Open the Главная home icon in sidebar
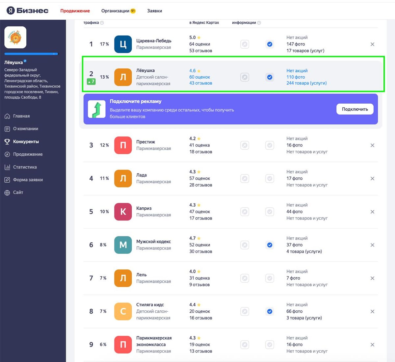The height and width of the screenshot is (362, 395). (x=7, y=116)
